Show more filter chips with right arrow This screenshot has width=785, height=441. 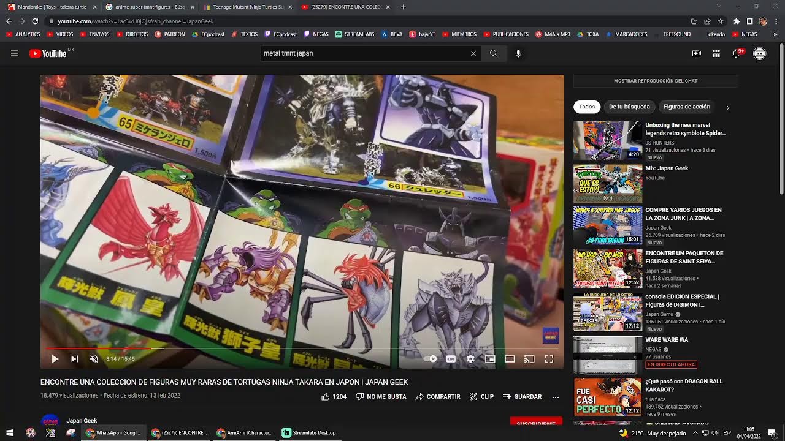[728, 107]
